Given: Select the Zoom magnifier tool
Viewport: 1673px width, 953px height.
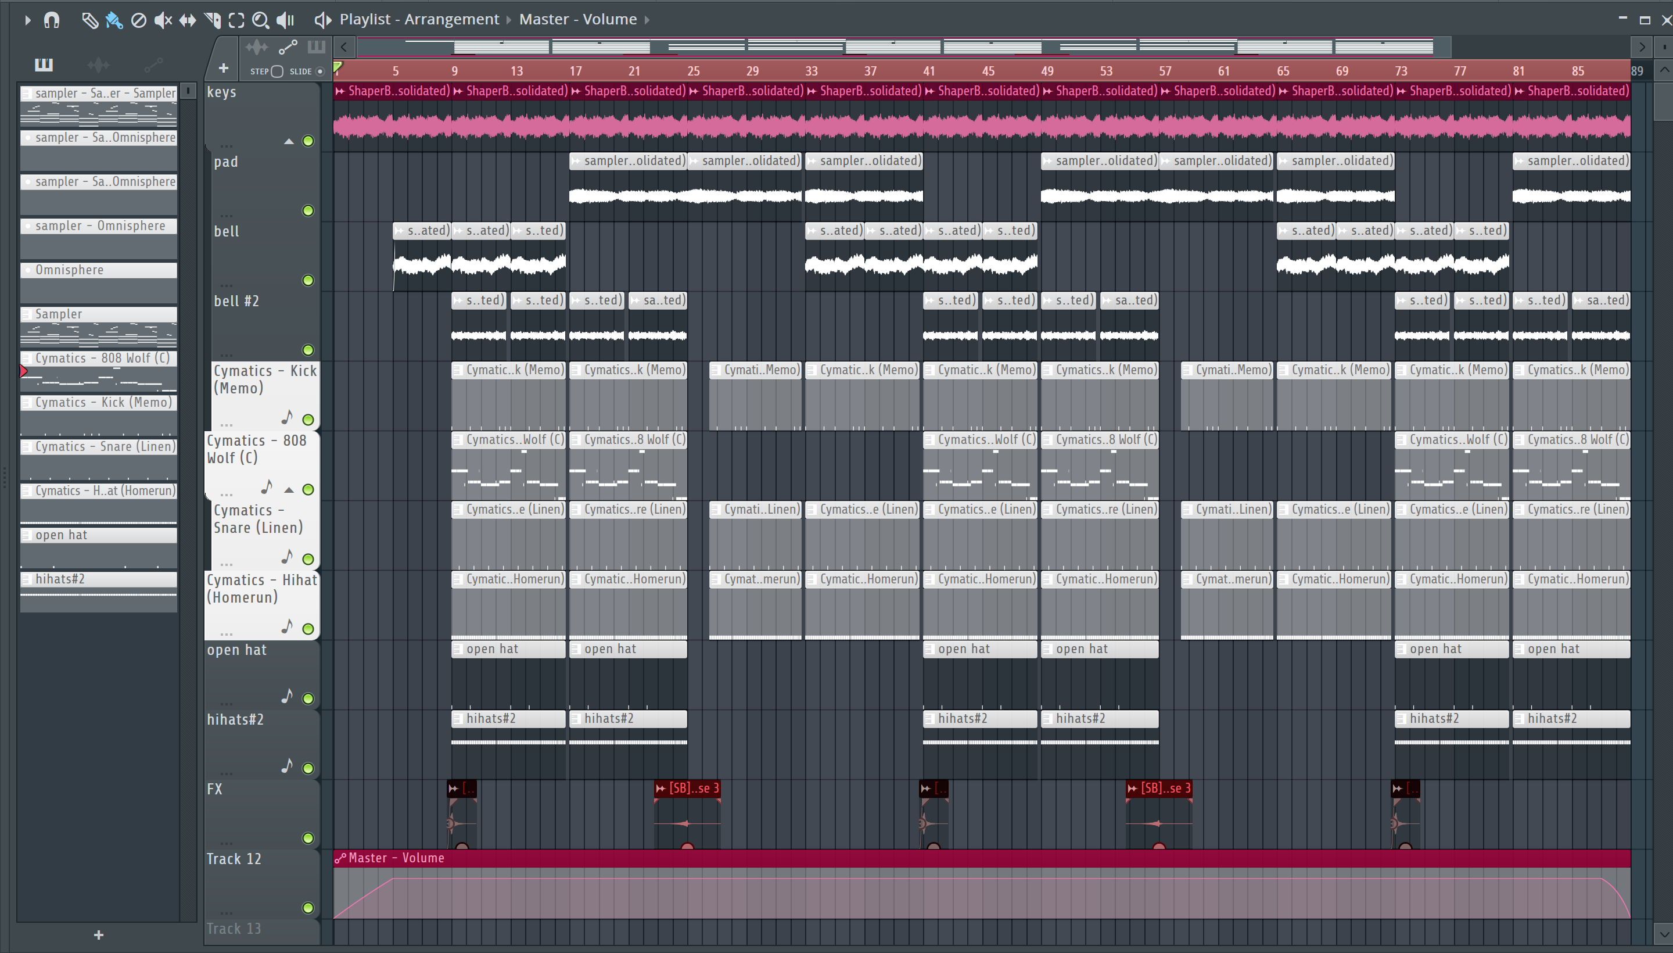Looking at the screenshot, I should (260, 20).
